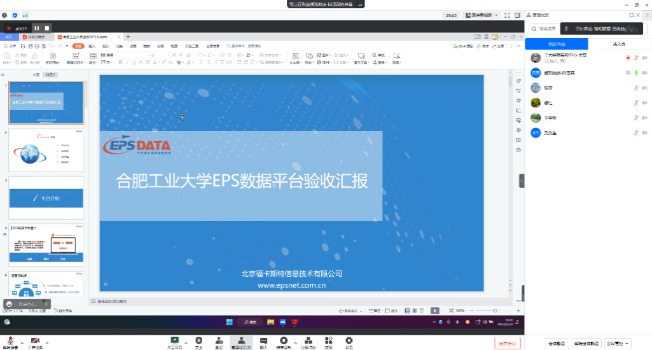Image resolution: width=652 pixels, height=350 pixels.
Task: Select the 会议中(6) tab
Action: click(x=556, y=44)
